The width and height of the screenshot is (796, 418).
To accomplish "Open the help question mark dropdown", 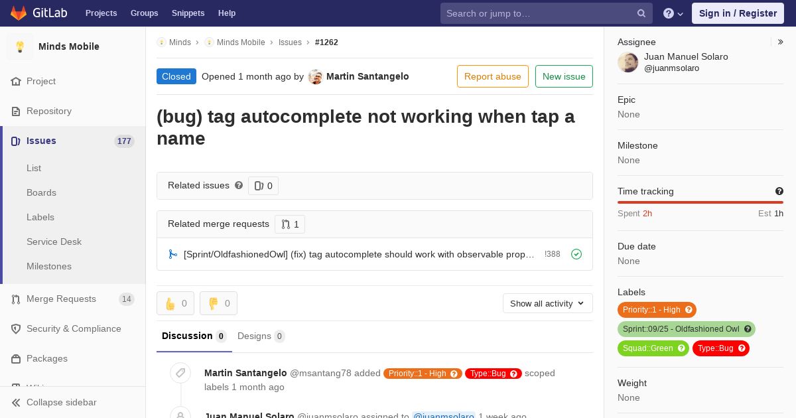I will click(673, 13).
